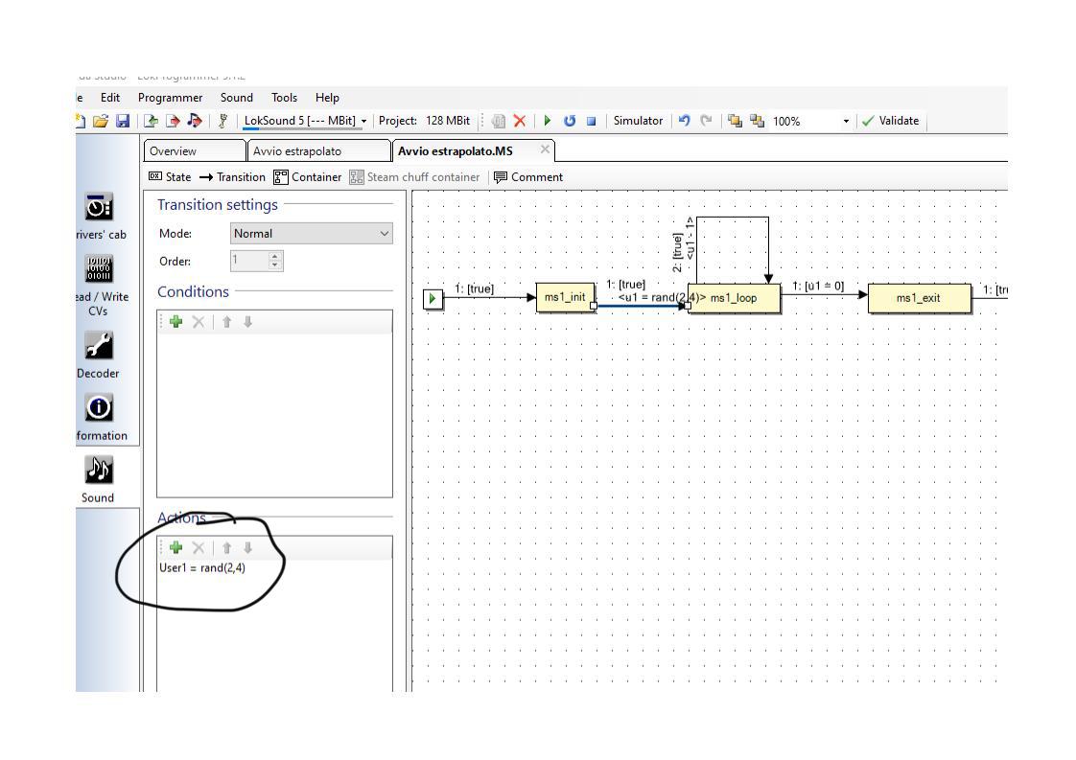1076x760 pixels.
Task: Expand the Mode dropdown set to Normal
Action: point(312,233)
